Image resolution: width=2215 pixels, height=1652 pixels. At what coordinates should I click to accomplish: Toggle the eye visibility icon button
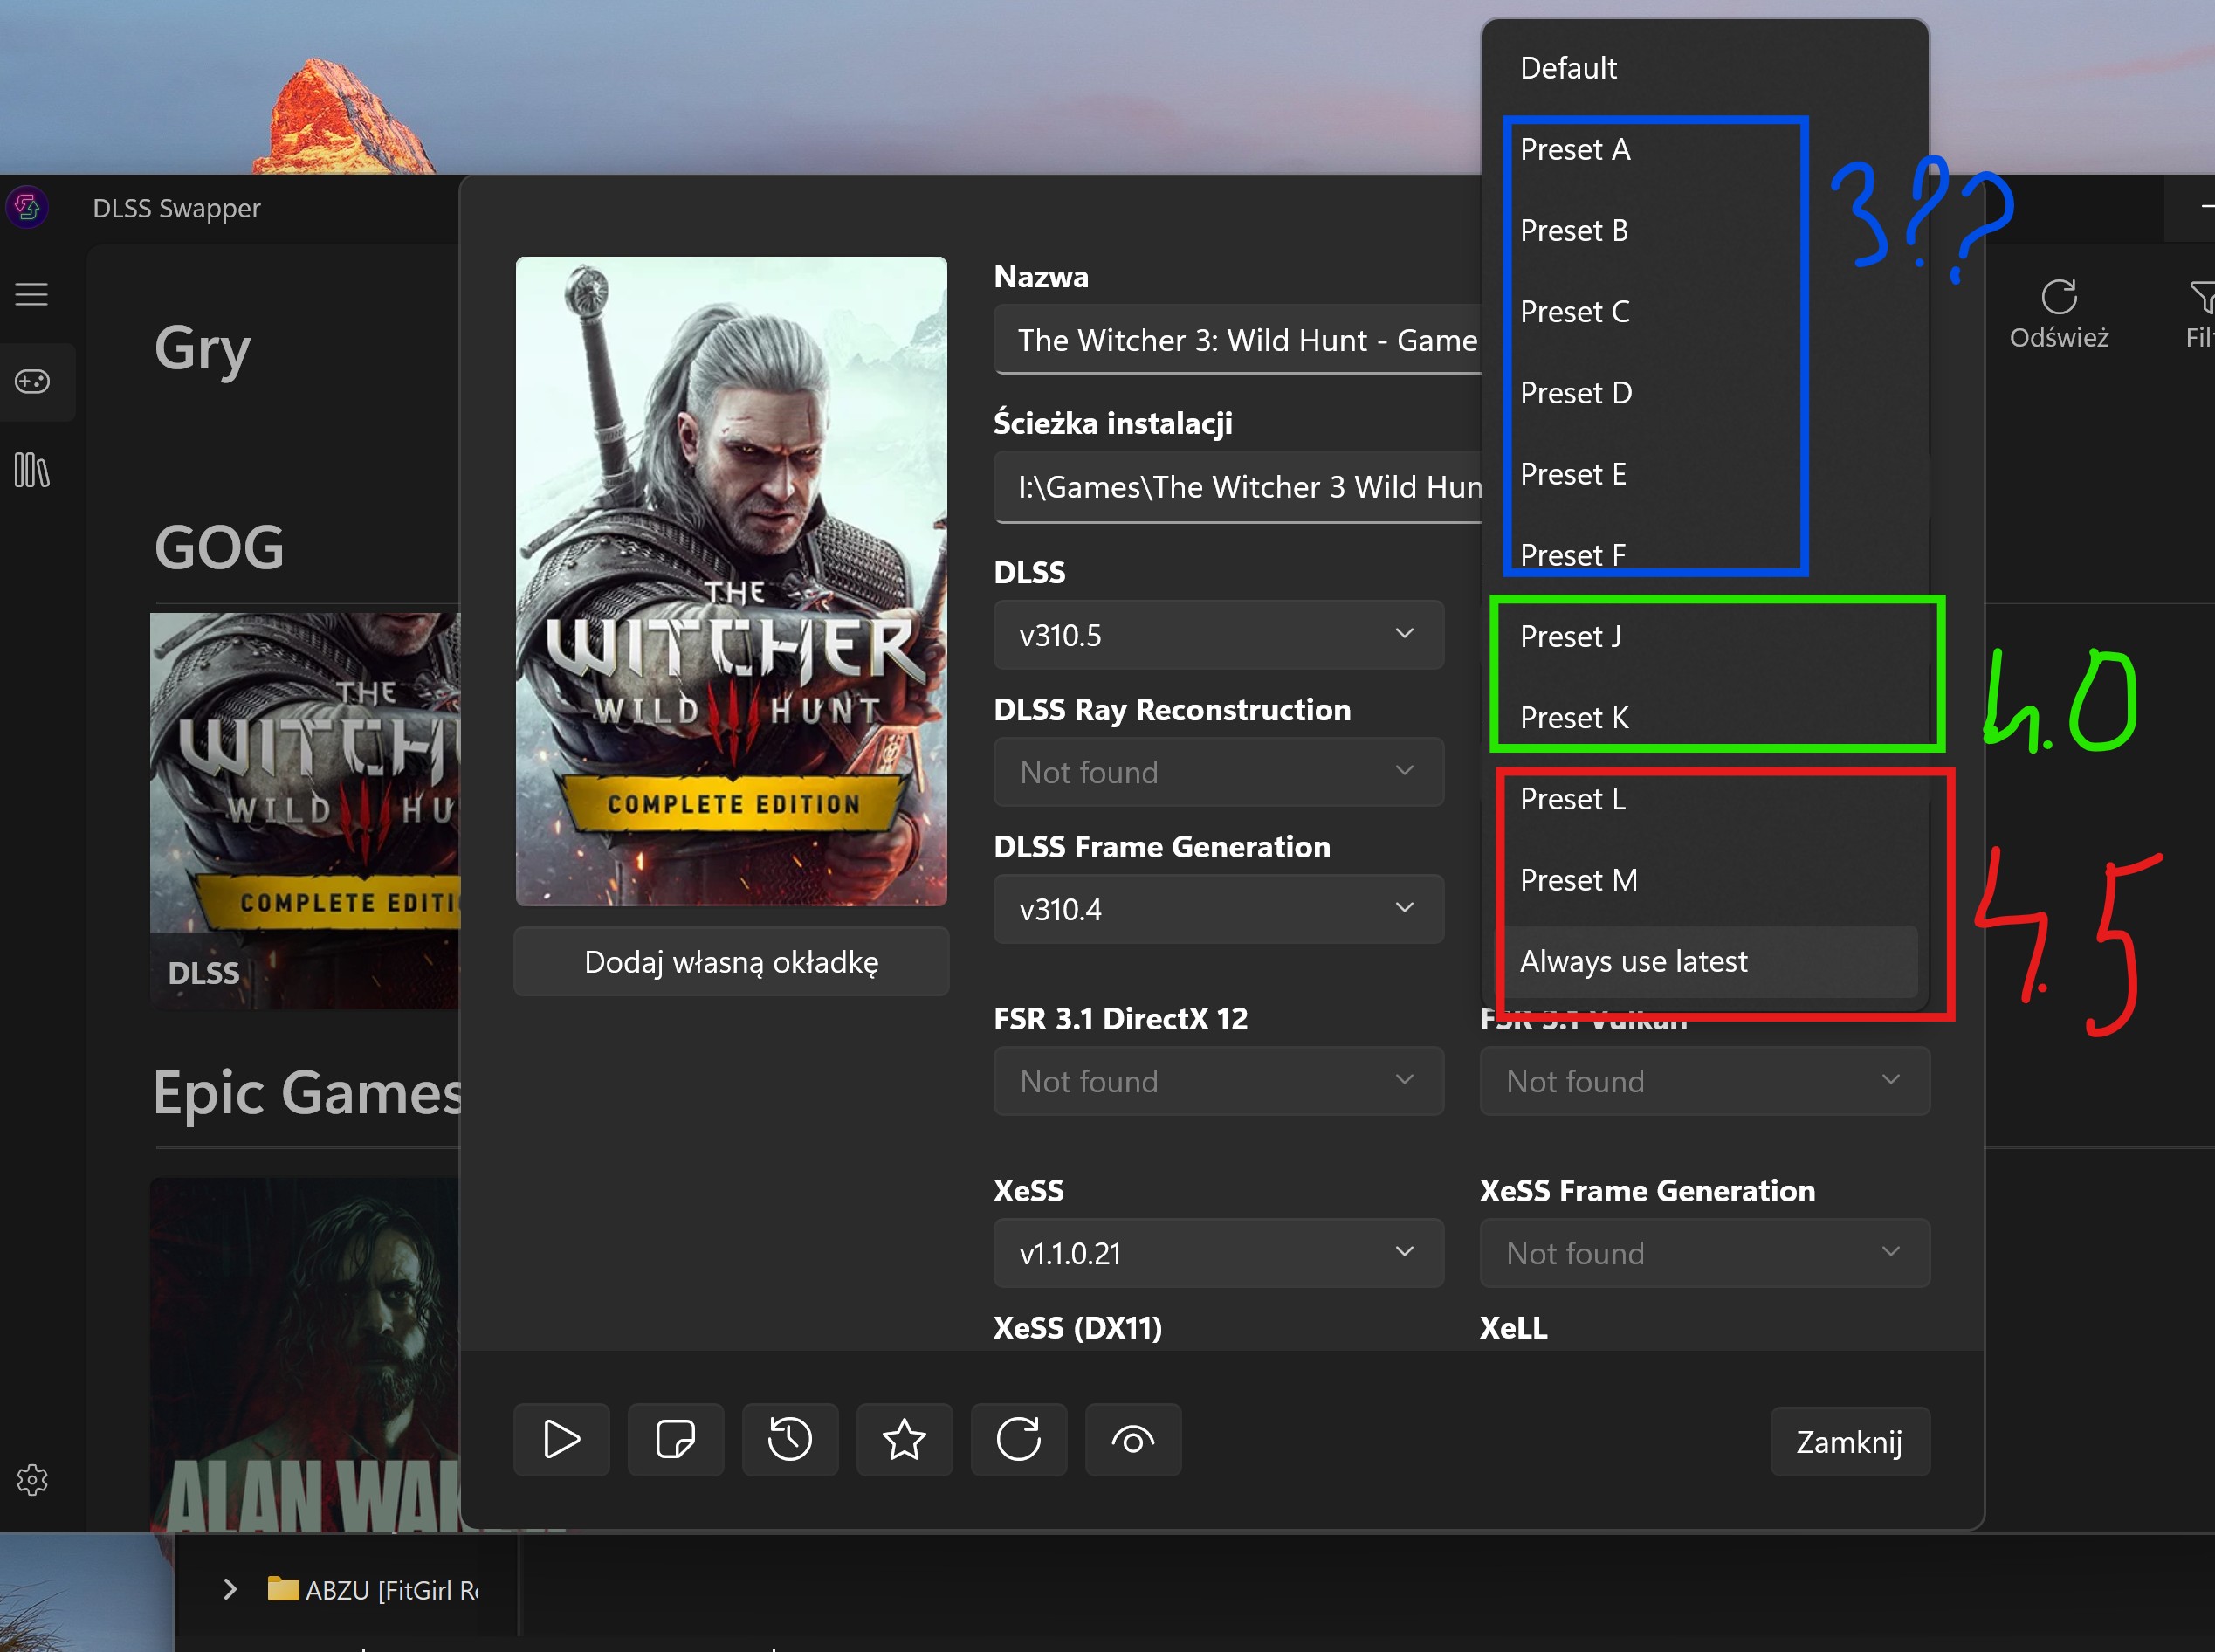pyautogui.click(x=1133, y=1440)
